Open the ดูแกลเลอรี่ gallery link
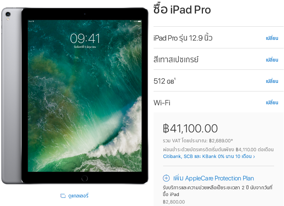 click(78, 196)
